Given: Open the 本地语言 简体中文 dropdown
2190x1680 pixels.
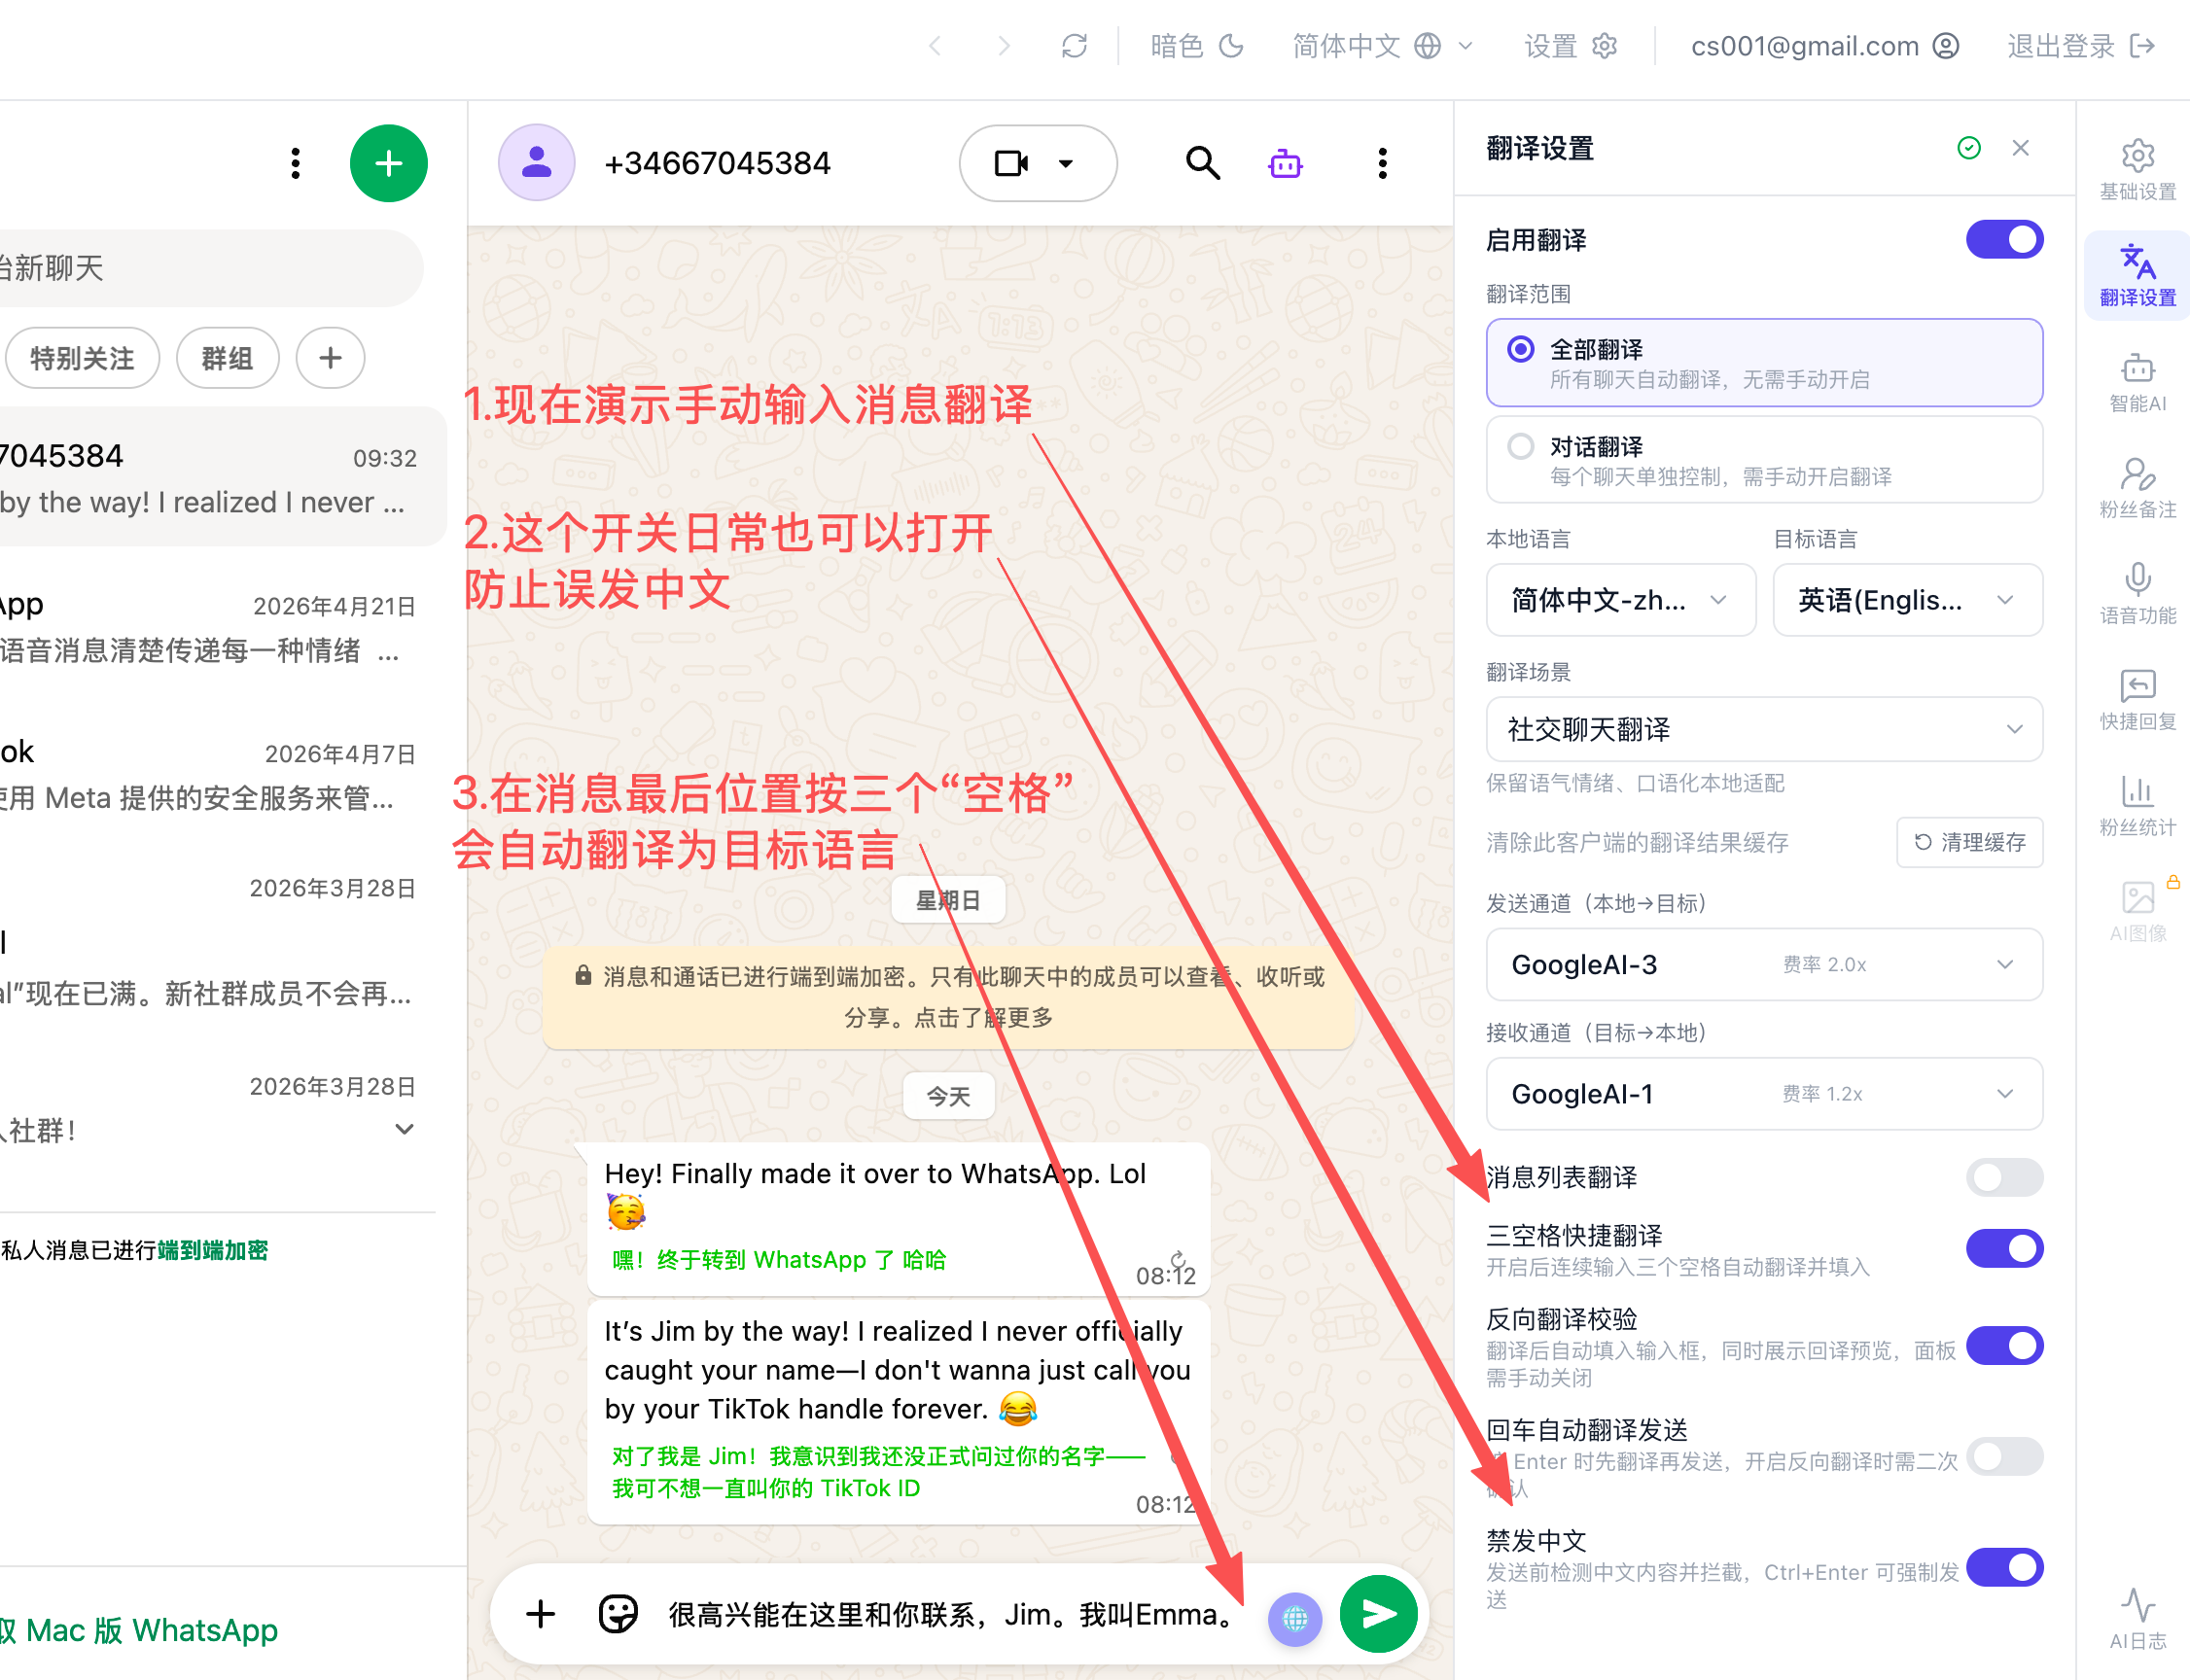Looking at the screenshot, I should [1620, 600].
